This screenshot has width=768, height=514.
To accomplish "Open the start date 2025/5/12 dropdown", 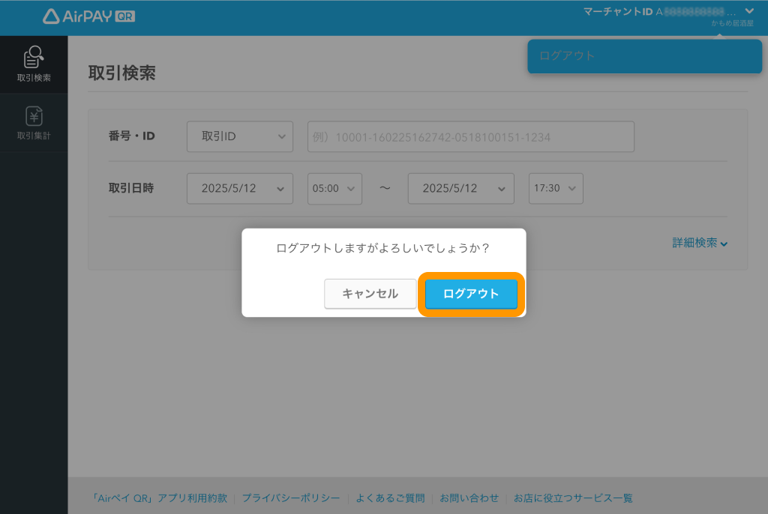I will [239, 188].
